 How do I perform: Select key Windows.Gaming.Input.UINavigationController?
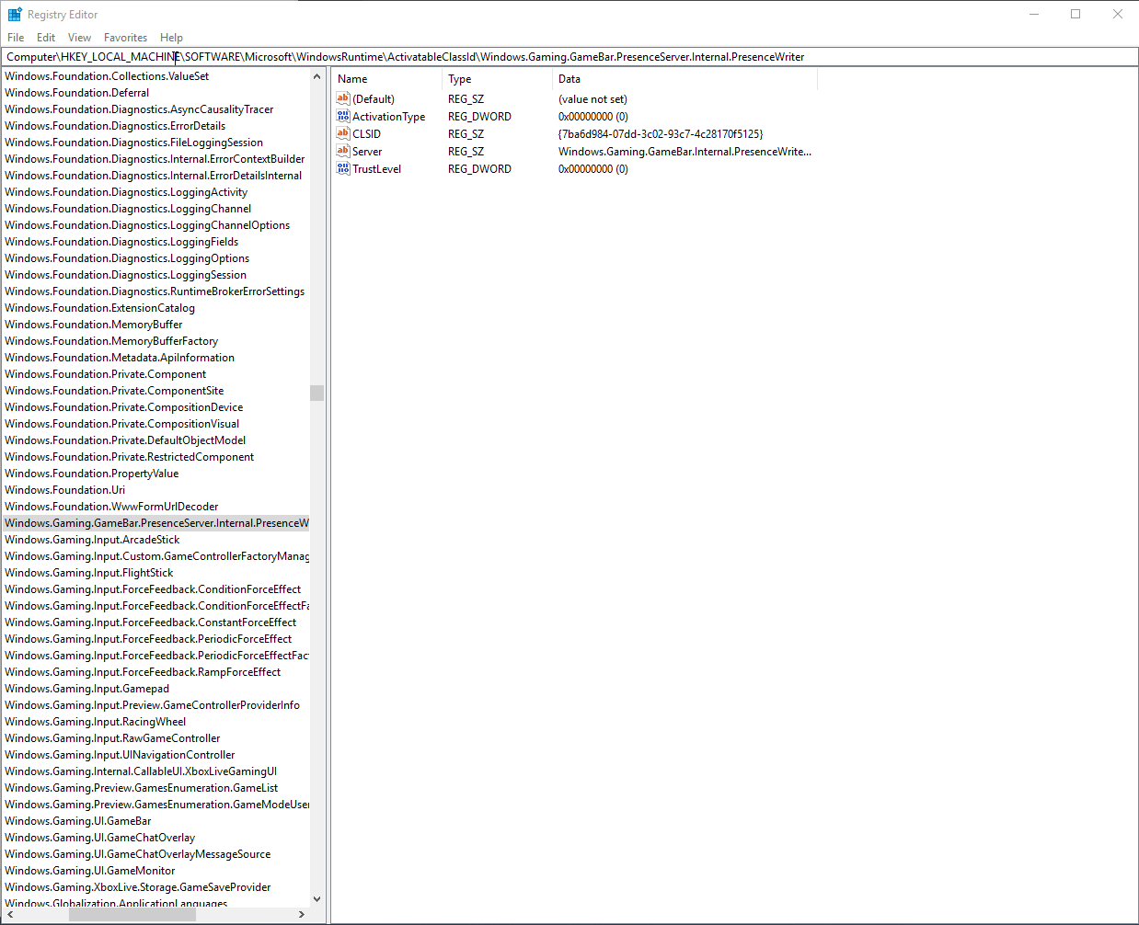tap(120, 755)
